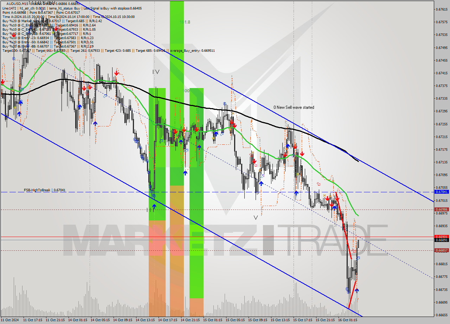Click the red 0.66901 price tag
Screen dimensions: 450x324
click(442, 237)
